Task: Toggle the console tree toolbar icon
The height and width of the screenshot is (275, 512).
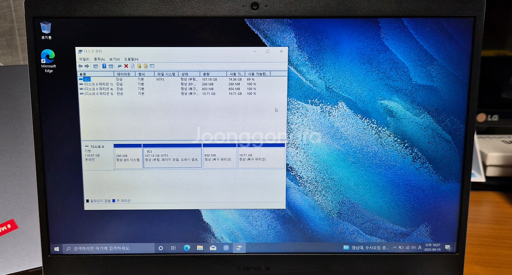Action: pyautogui.click(x=96, y=66)
